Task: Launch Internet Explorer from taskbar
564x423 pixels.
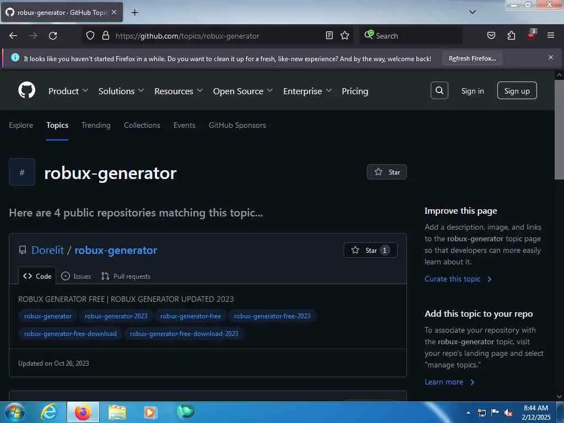Action: pyautogui.click(x=49, y=412)
